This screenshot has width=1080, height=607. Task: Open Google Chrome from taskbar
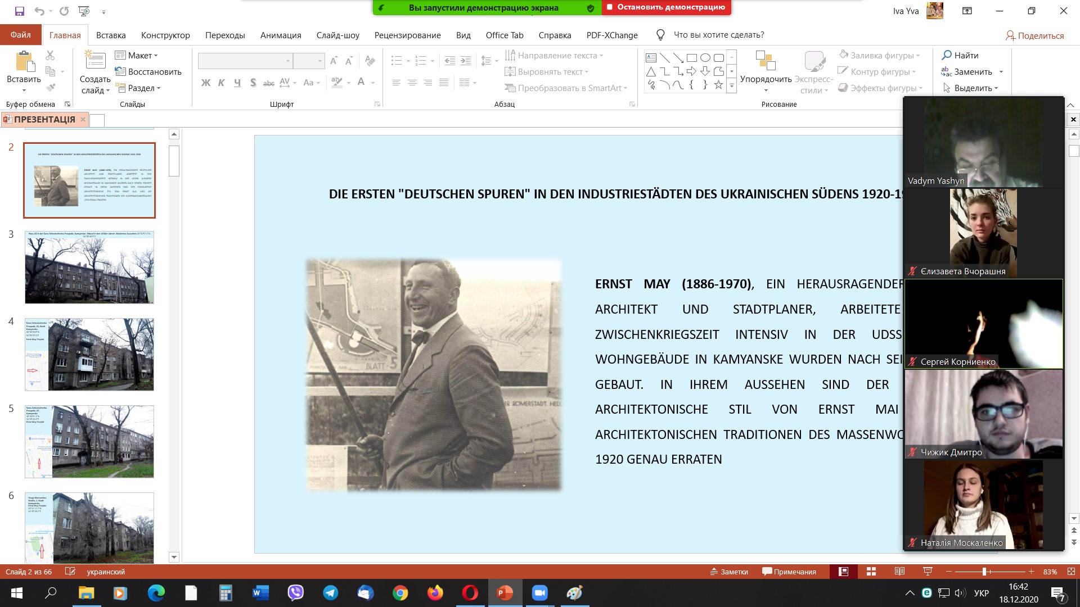(x=400, y=593)
